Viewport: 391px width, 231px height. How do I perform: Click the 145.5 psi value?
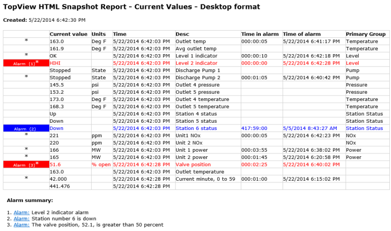(56, 85)
